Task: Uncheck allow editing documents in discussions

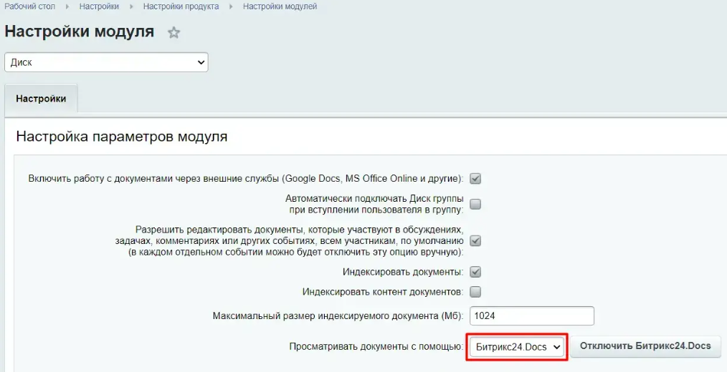Action: tap(475, 241)
